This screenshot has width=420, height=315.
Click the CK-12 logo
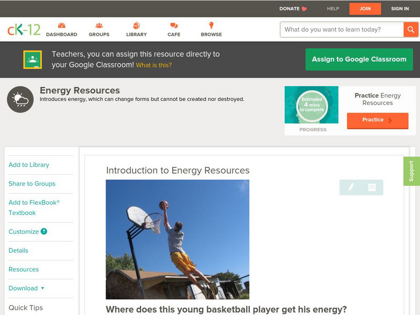[24, 29]
